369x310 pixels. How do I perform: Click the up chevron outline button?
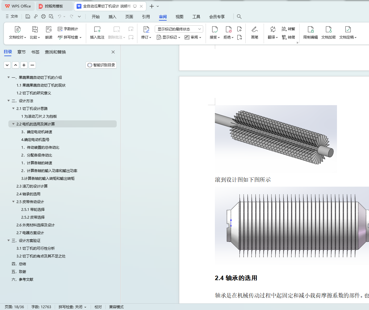(x=16, y=65)
